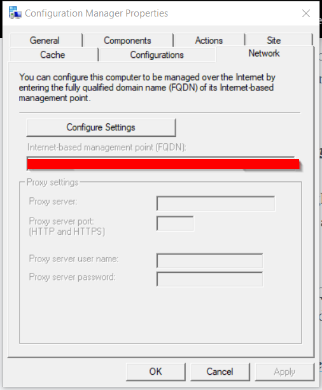This screenshot has width=322, height=390.
Task: Show the Cache tab
Action: pyautogui.click(x=53, y=55)
